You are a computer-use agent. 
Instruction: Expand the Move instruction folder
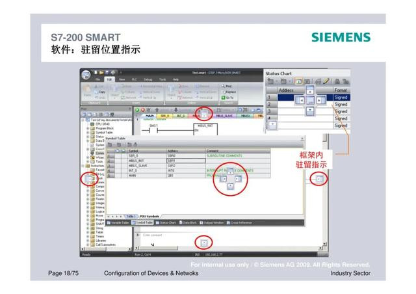tap(88, 216)
